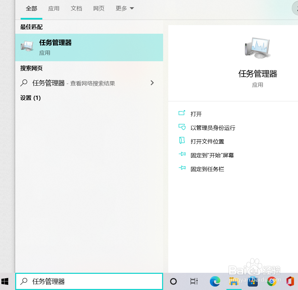Viewport: 298px width, 290px height.
Task: Expand the 更多 dropdown
Action: [x=125, y=9]
